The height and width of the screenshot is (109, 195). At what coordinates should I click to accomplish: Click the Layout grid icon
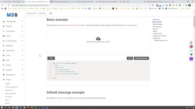coord(4,36)
